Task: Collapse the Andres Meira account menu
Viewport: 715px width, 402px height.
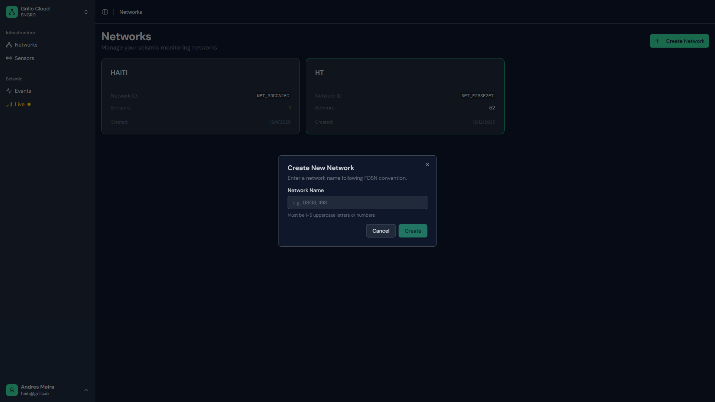Action: [x=86, y=390]
